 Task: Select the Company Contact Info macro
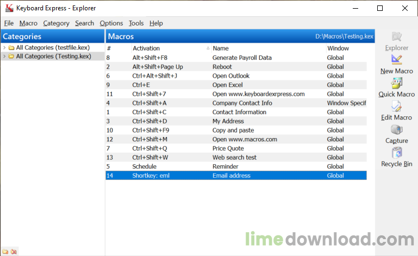[236, 103]
